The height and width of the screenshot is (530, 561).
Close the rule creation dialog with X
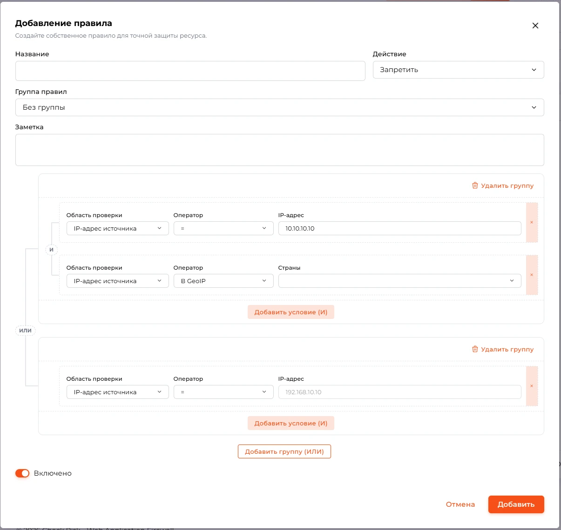click(535, 26)
